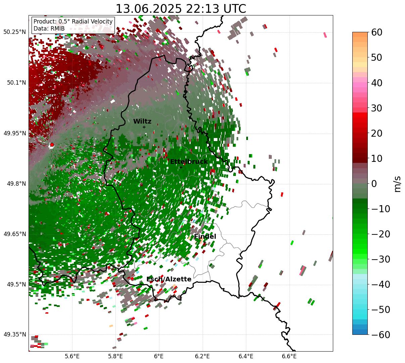Click the 49.35°N latitude tick label
The height and width of the screenshot is (363, 405).
(14, 334)
